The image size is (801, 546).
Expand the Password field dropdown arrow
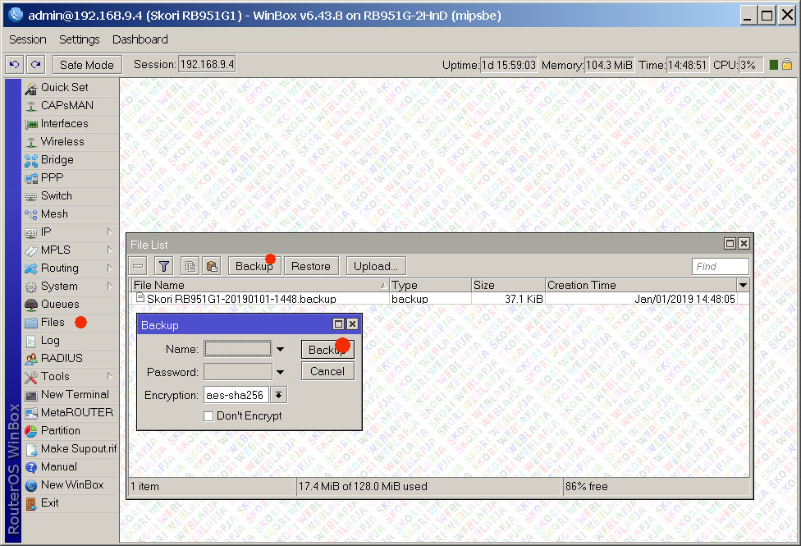click(x=280, y=373)
